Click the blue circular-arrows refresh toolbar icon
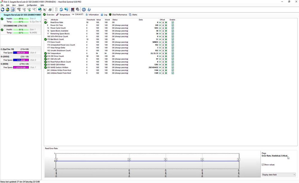299x183 pixels. point(2,9)
